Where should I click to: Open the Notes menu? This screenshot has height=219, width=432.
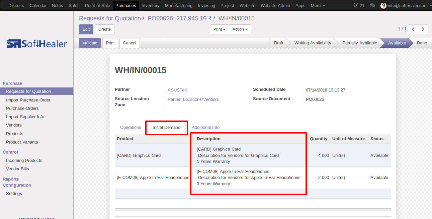tap(58, 5)
